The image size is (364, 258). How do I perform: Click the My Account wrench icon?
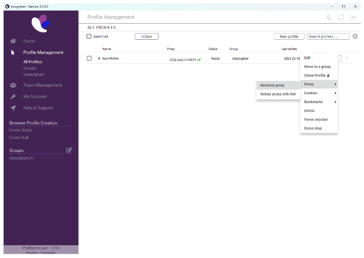tap(13, 97)
